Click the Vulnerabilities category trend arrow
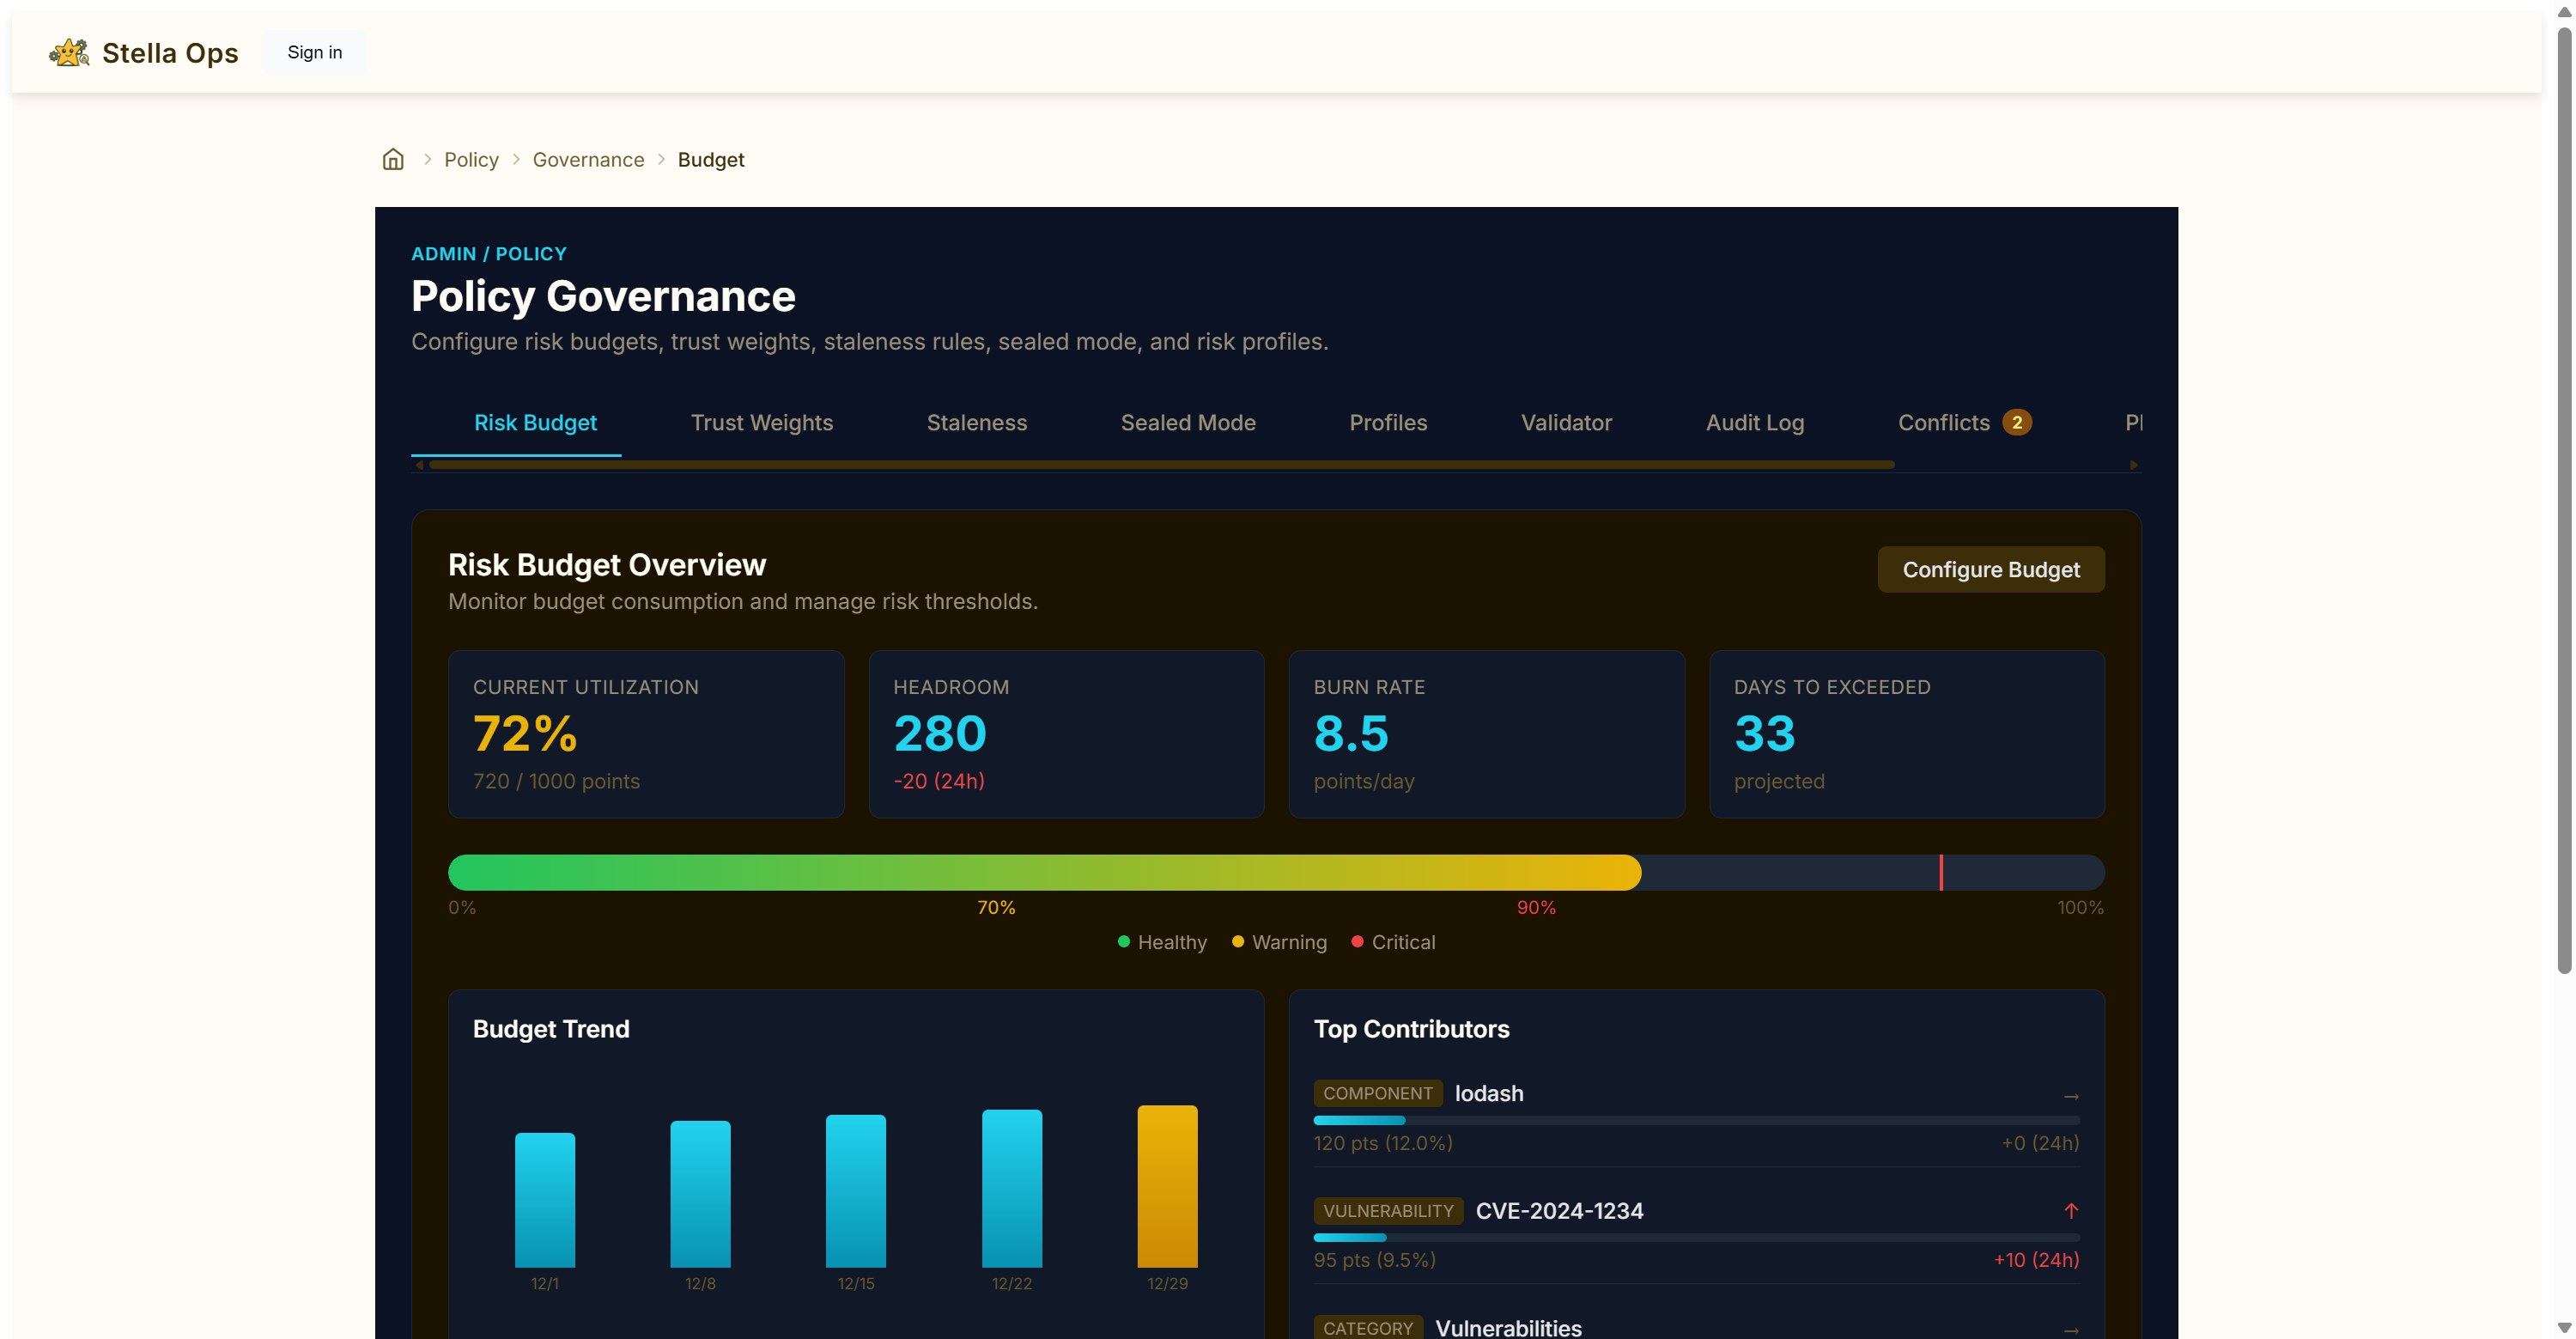2576x1339 pixels. (2070, 1330)
